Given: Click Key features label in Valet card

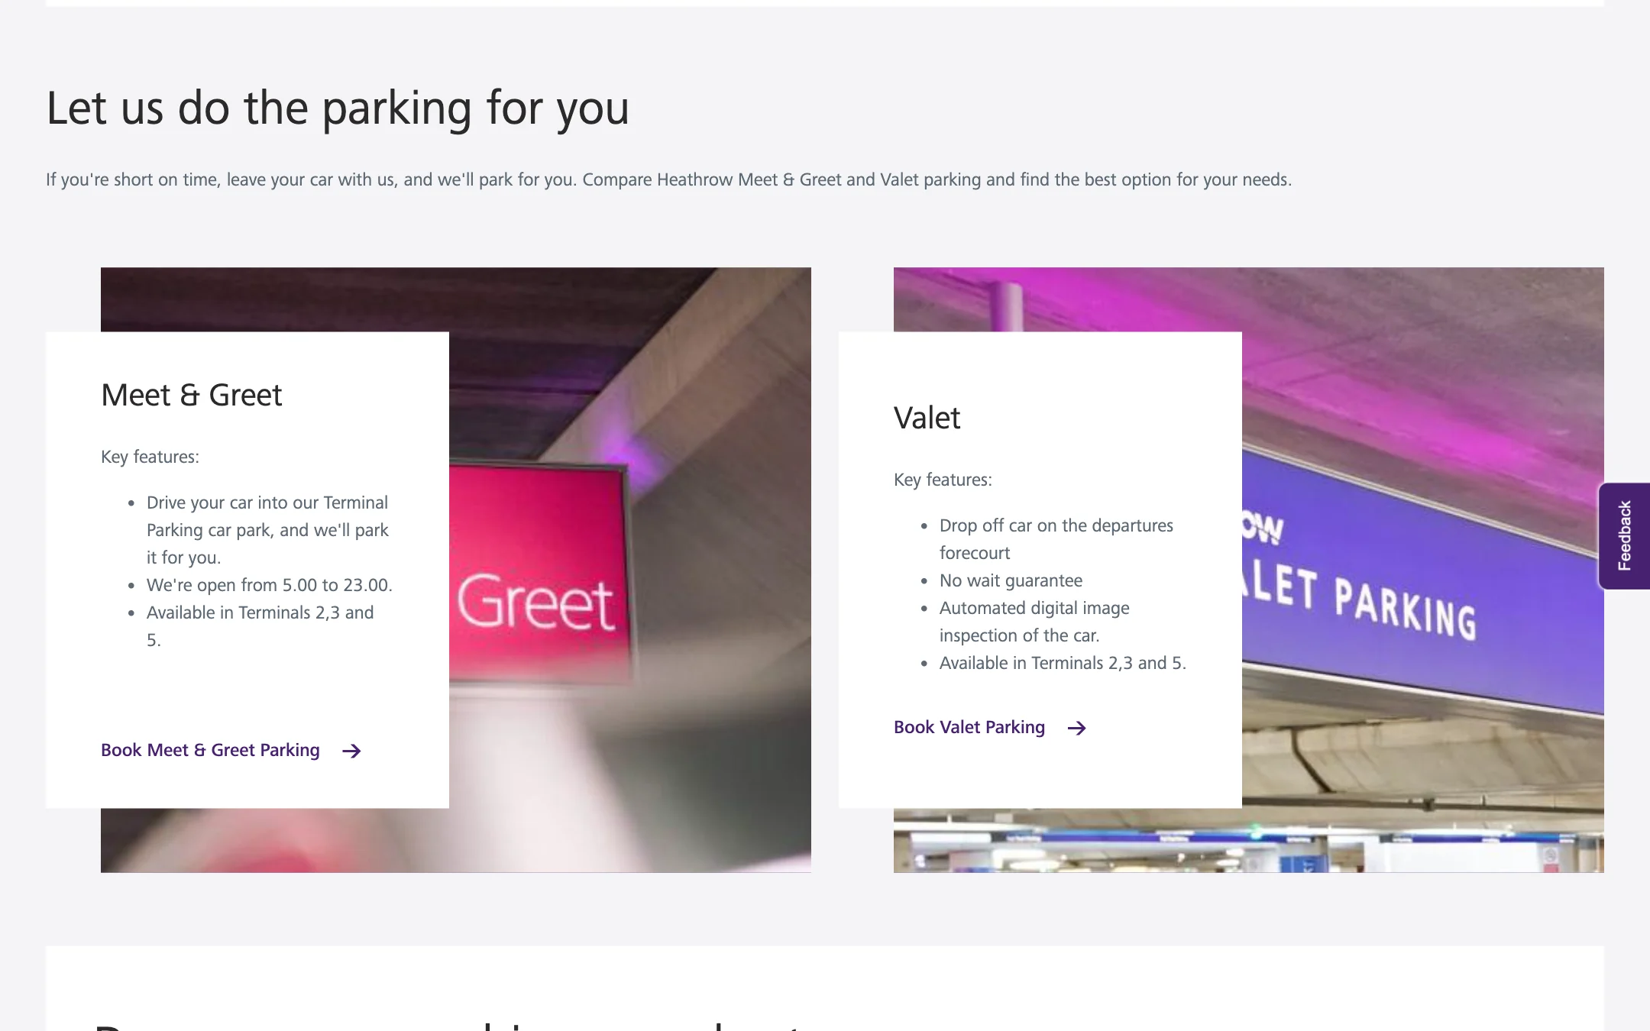Looking at the screenshot, I should (x=943, y=480).
